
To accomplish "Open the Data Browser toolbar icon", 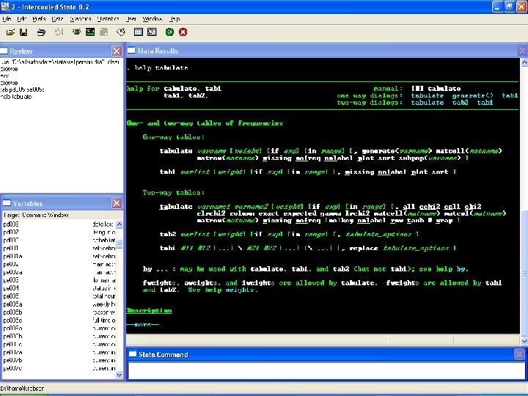I will (x=152, y=32).
